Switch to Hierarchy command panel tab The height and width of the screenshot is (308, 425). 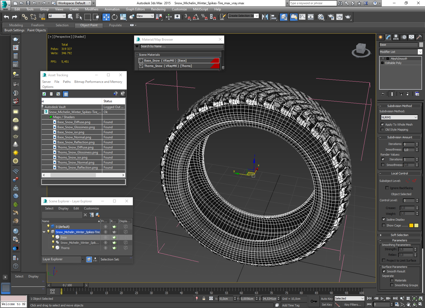click(x=396, y=37)
